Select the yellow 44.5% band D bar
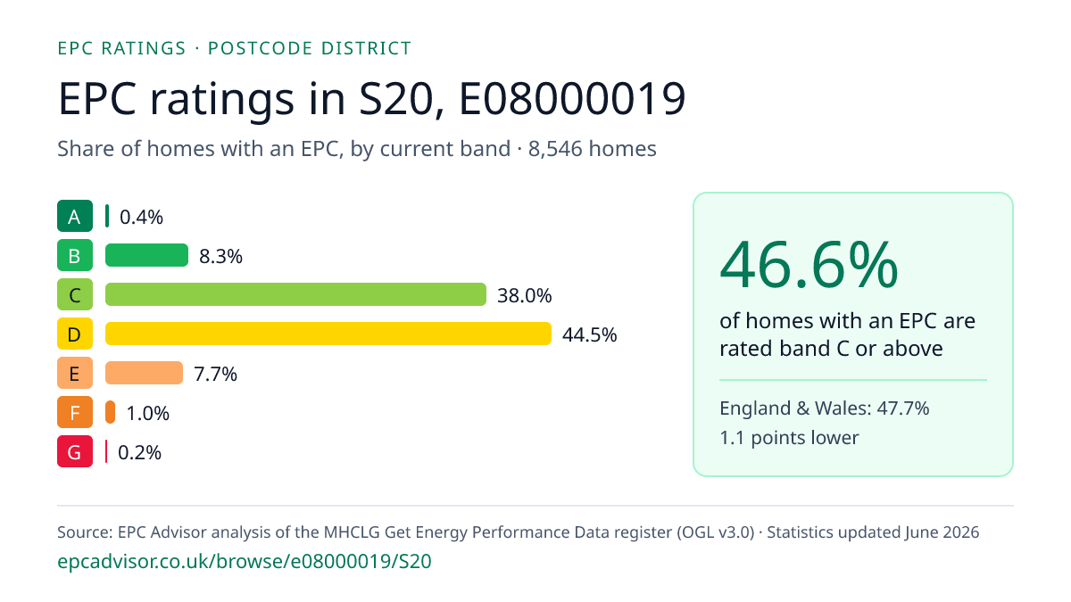The width and height of the screenshot is (1071, 602). pyautogui.click(x=328, y=334)
